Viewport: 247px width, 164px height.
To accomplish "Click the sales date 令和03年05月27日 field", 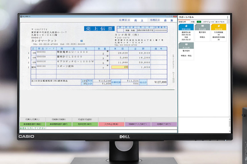I will tap(145, 30).
